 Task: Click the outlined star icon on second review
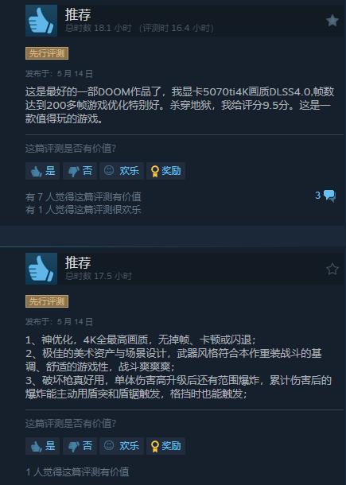[332, 269]
